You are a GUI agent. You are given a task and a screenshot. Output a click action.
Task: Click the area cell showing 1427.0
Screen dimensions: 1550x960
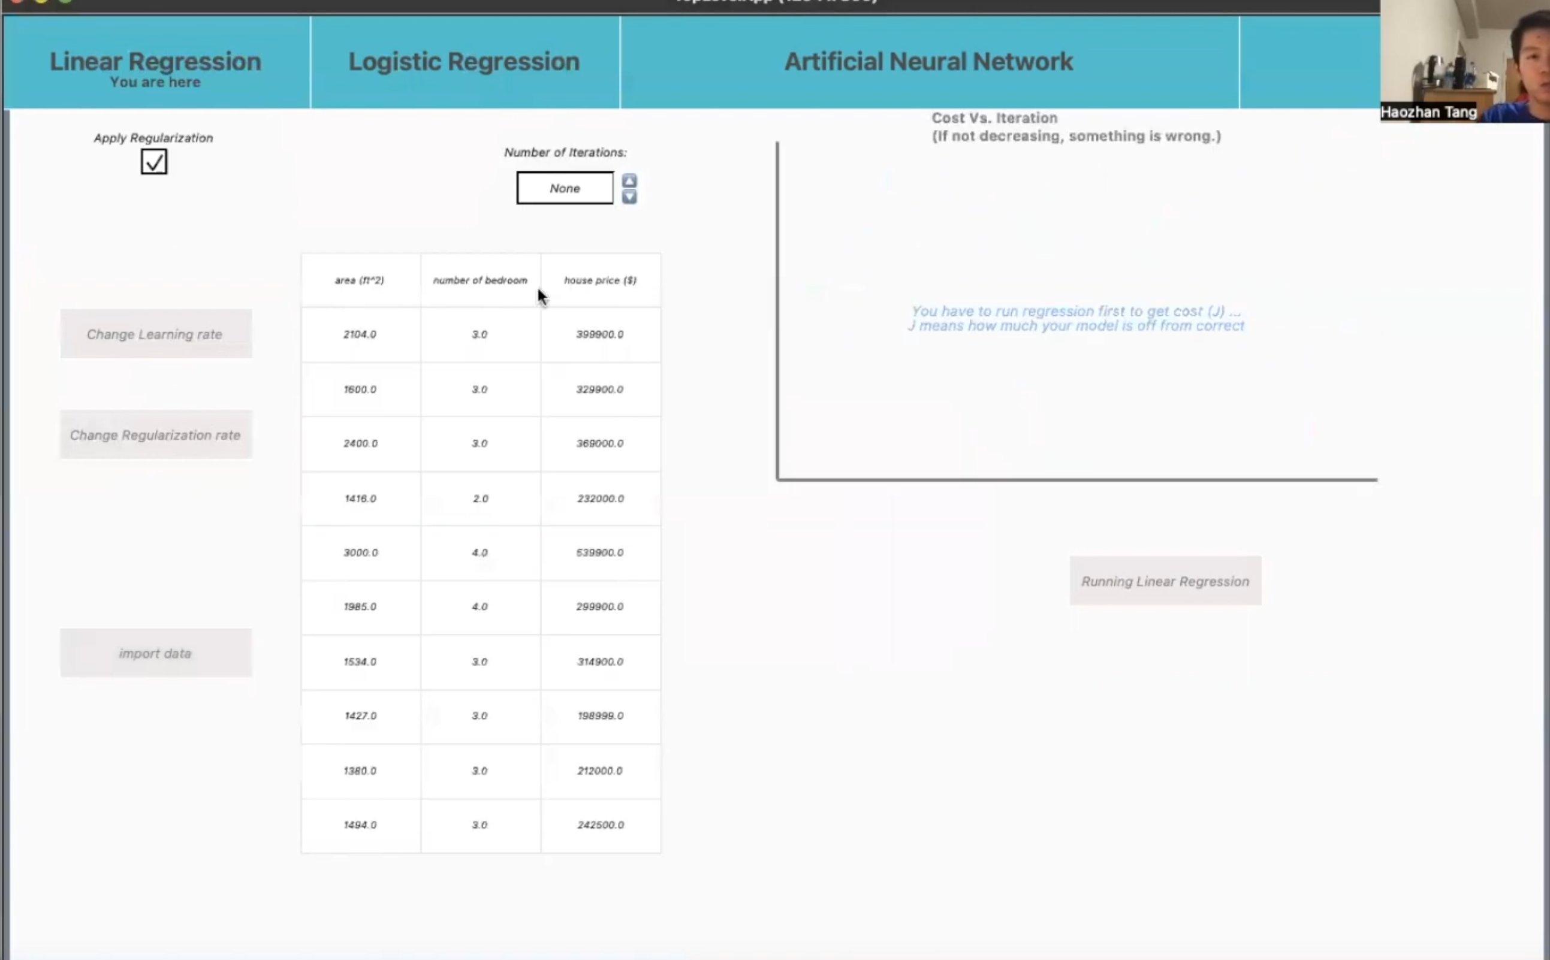coord(360,716)
